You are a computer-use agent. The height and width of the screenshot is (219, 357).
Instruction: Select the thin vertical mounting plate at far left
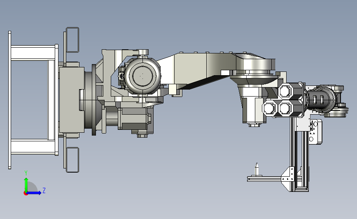(x=9, y=100)
